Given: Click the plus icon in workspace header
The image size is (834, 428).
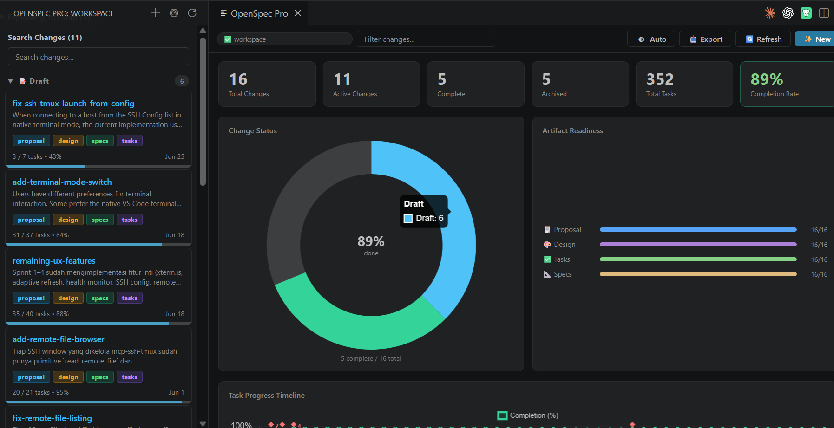Looking at the screenshot, I should point(156,13).
